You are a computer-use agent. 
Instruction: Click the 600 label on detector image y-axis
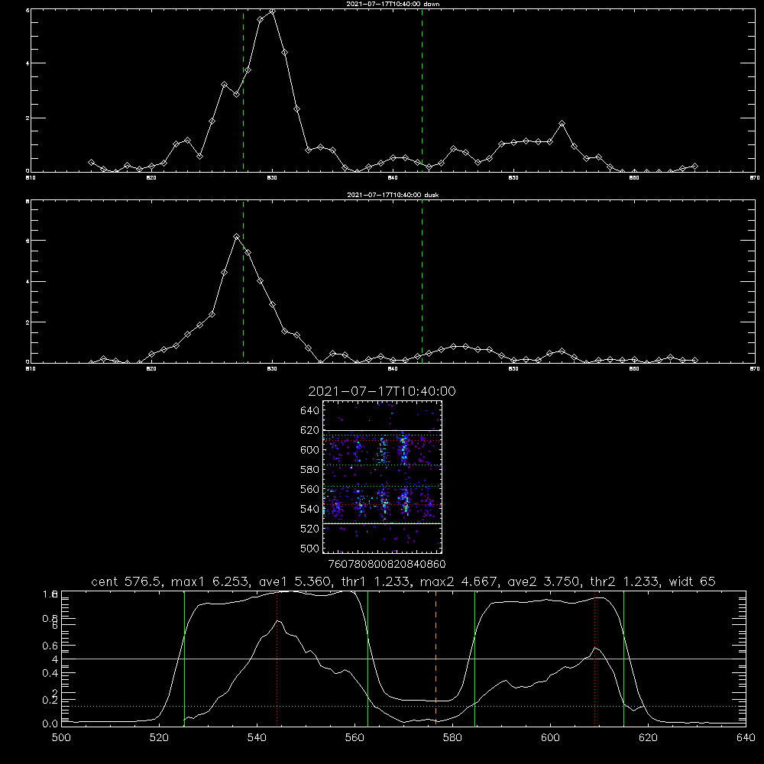[x=310, y=450]
